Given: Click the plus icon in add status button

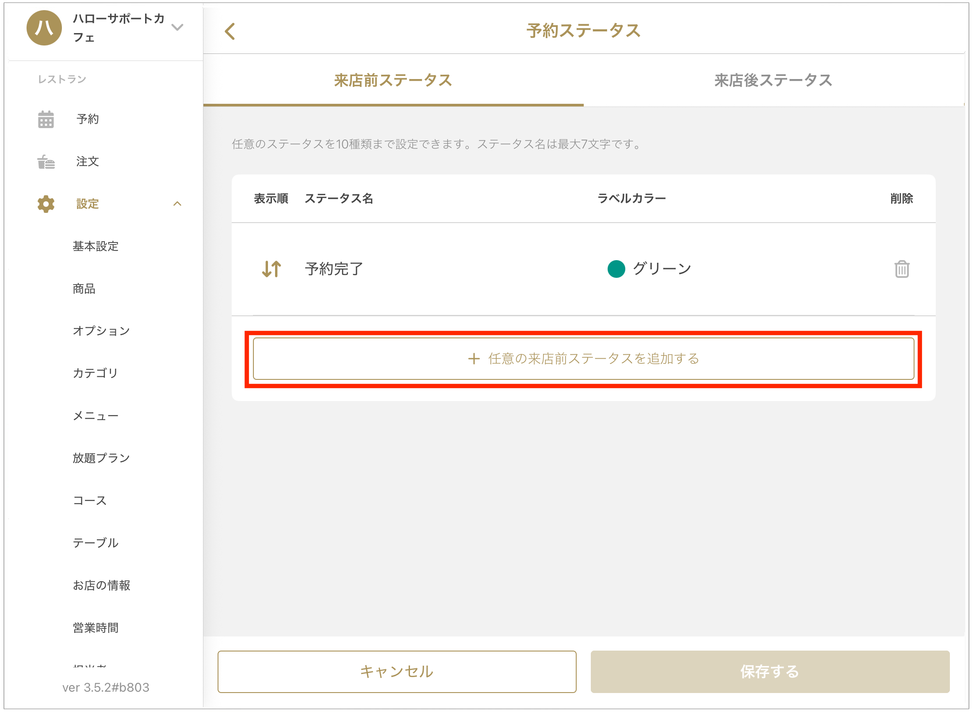Looking at the screenshot, I should [x=474, y=359].
